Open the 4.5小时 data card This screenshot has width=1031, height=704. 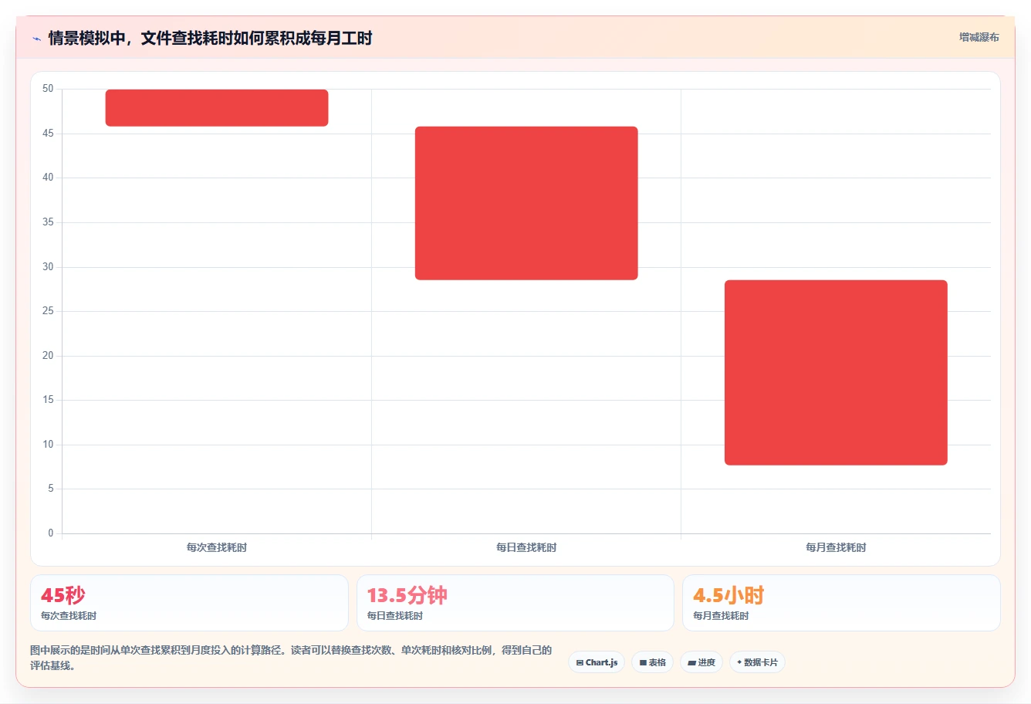point(841,603)
